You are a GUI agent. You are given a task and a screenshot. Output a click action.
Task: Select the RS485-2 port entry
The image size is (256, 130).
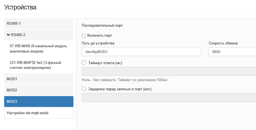point(39,35)
